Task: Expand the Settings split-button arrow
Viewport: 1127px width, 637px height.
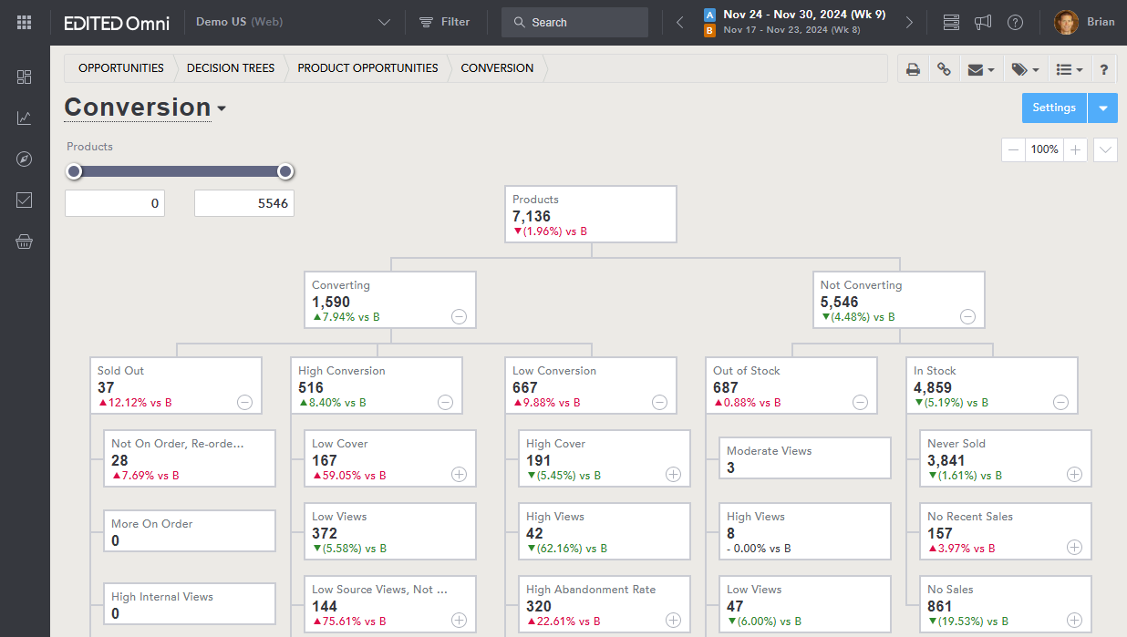Action: click(1102, 108)
